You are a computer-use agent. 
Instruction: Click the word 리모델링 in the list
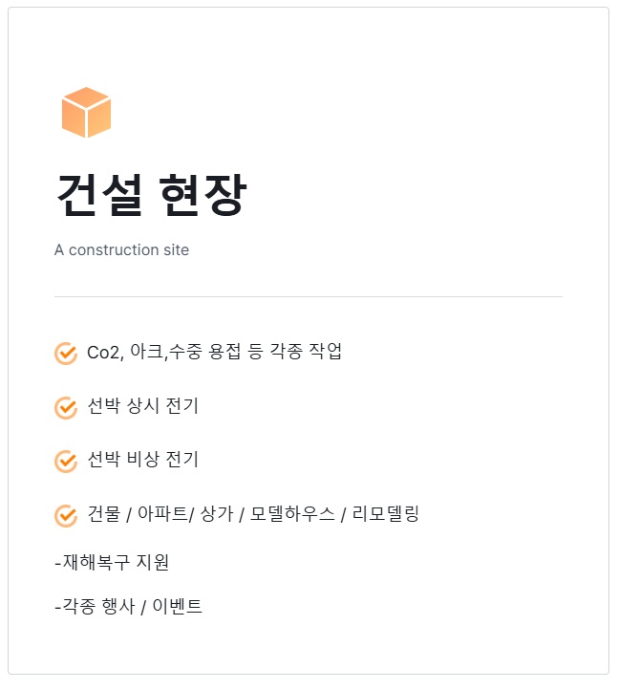[x=386, y=514]
